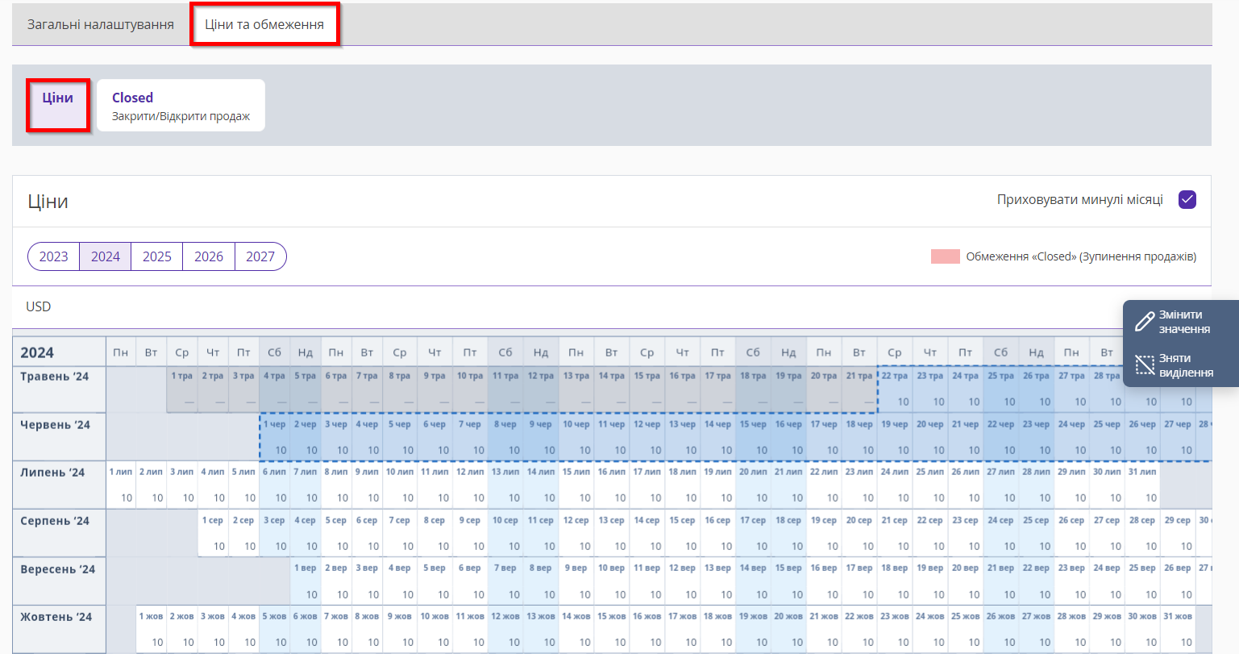Select the Жовтень '24 month row label
1239x654 pixels.
click(60, 629)
